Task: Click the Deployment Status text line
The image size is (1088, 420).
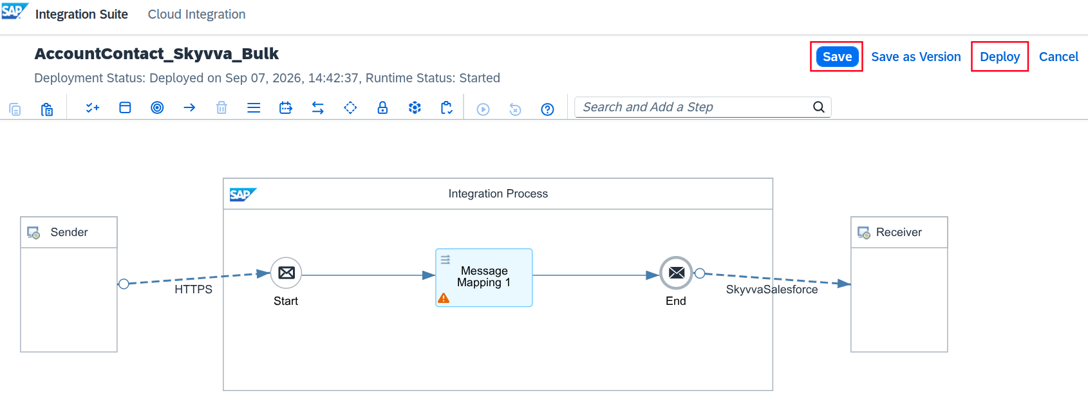Action: (x=267, y=78)
